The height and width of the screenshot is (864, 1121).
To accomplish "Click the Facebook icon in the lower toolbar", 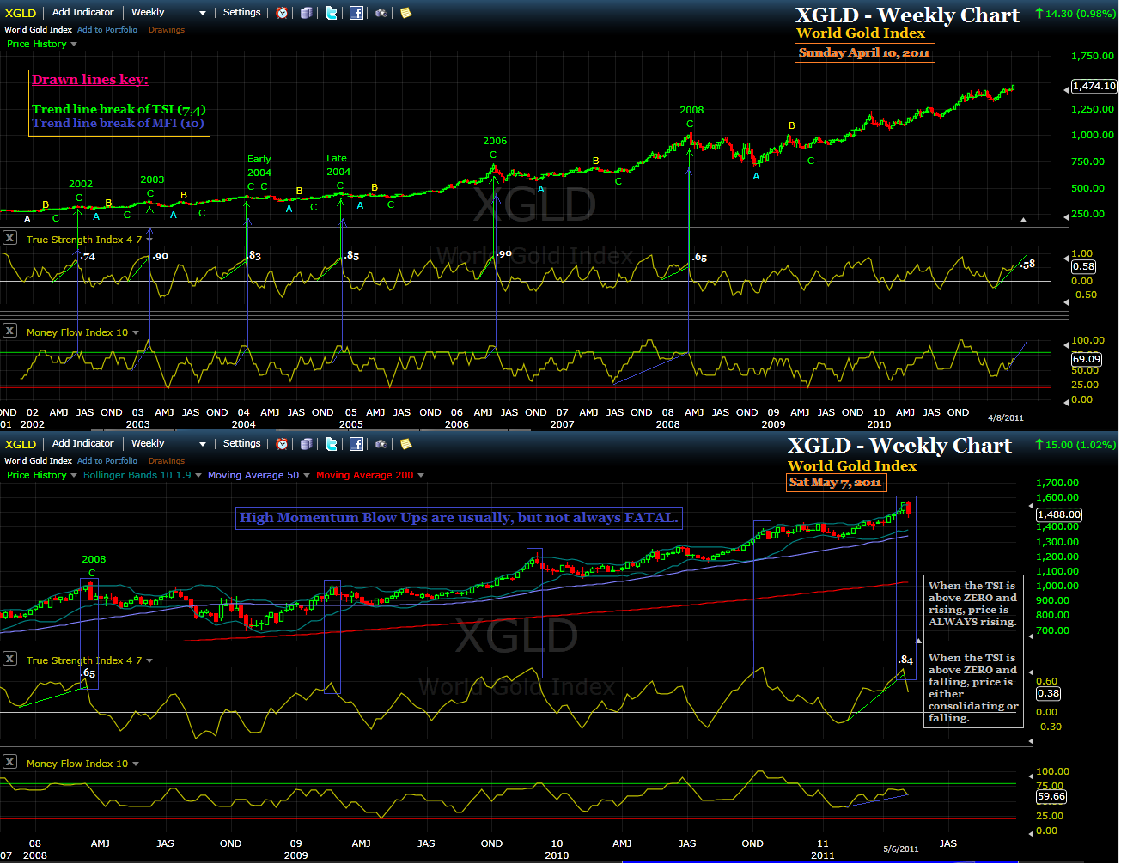I will click(356, 444).
